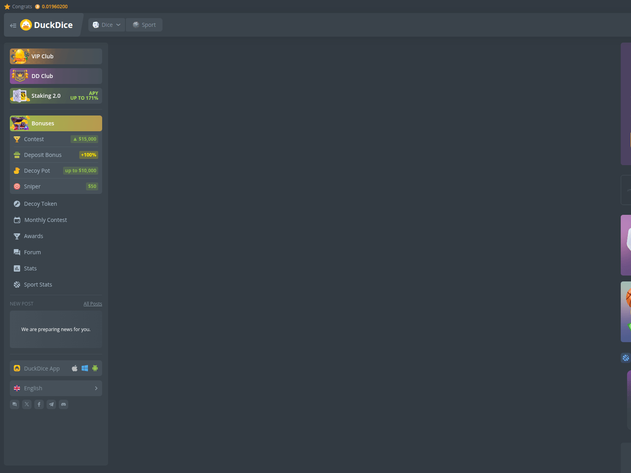Screen dimensions: 631x473
Task: Open the DD Club banner
Action: 56,76
